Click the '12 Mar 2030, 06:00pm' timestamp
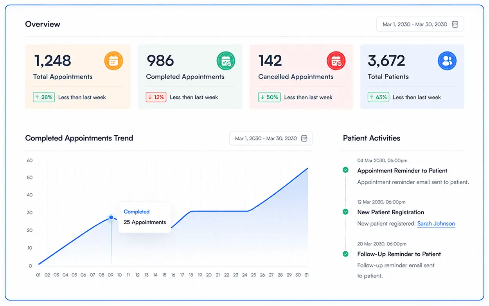The height and width of the screenshot is (306, 489). 381,202
